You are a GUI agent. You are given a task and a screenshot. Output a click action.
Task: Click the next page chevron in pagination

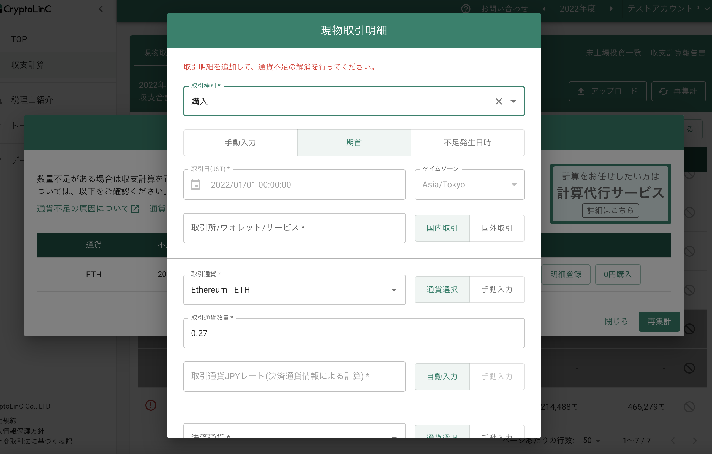click(x=695, y=441)
